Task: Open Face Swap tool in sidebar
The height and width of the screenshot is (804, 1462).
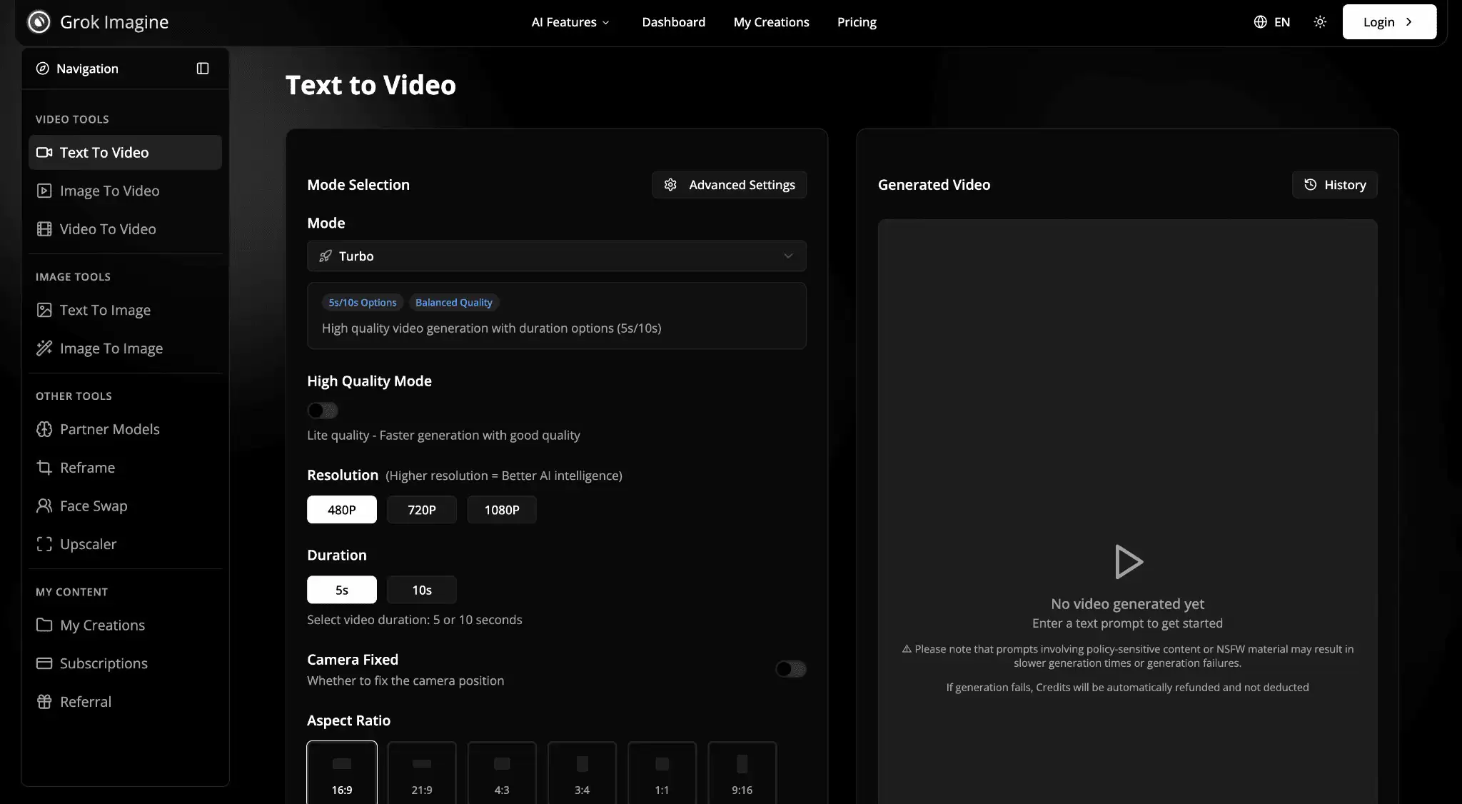Action: tap(93, 506)
